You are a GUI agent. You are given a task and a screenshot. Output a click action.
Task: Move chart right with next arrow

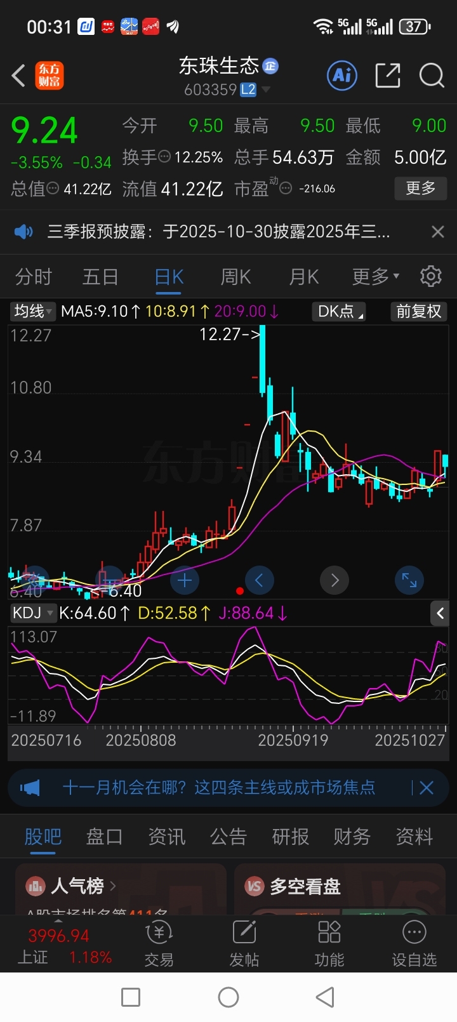(334, 580)
